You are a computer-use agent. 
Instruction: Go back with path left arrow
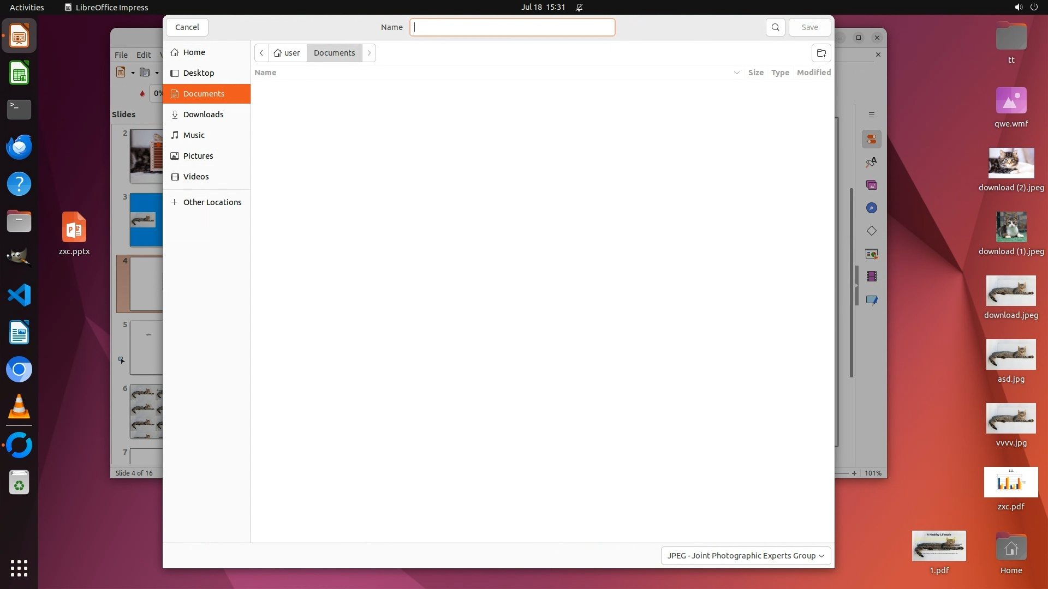(x=261, y=53)
